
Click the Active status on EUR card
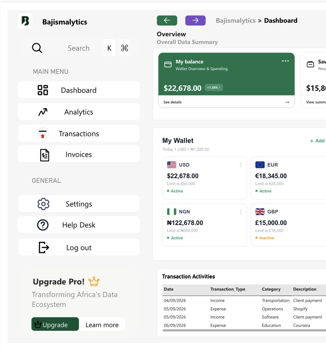pyautogui.click(x=263, y=191)
